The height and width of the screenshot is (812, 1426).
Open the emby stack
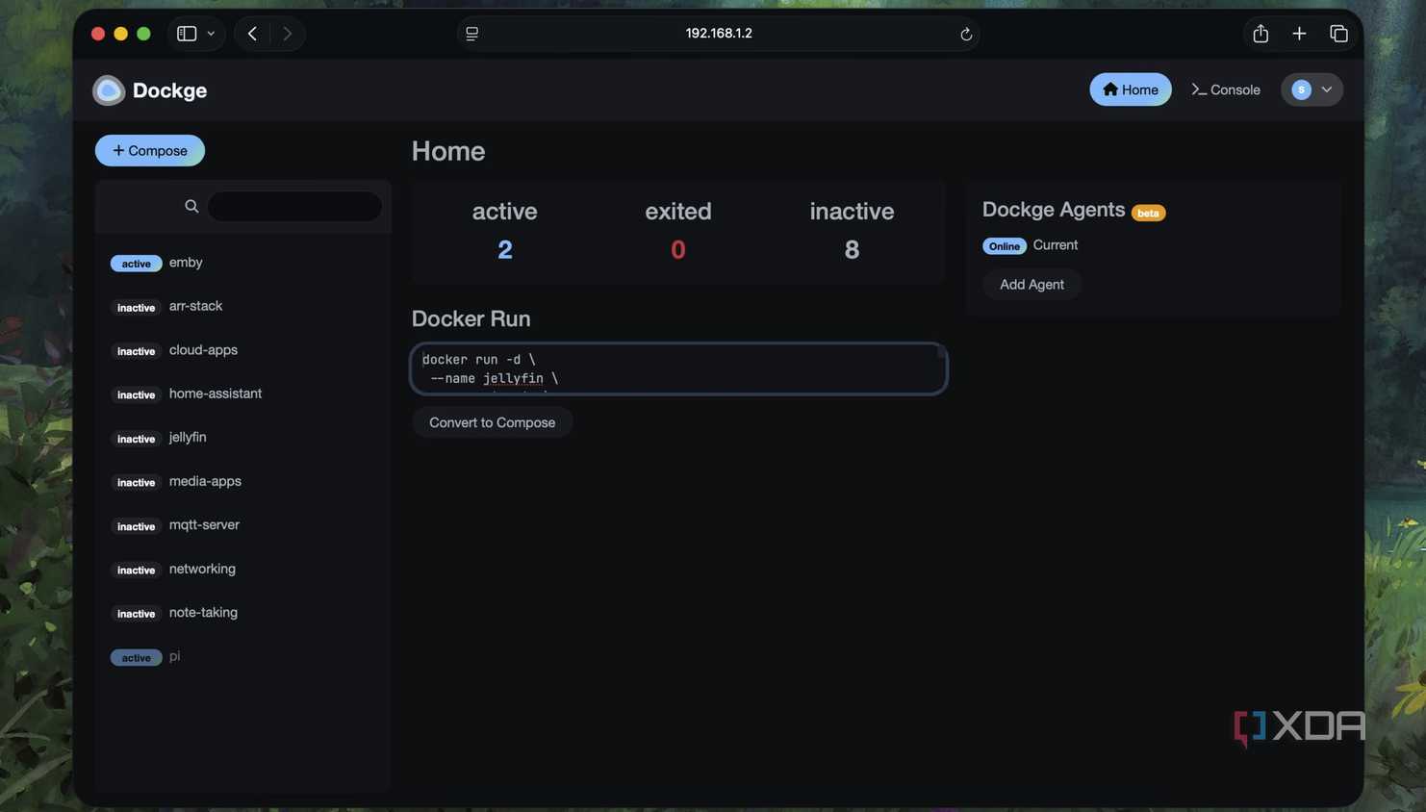pyautogui.click(x=243, y=263)
